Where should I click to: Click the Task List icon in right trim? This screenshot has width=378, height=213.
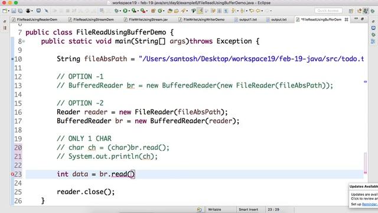[373, 28]
